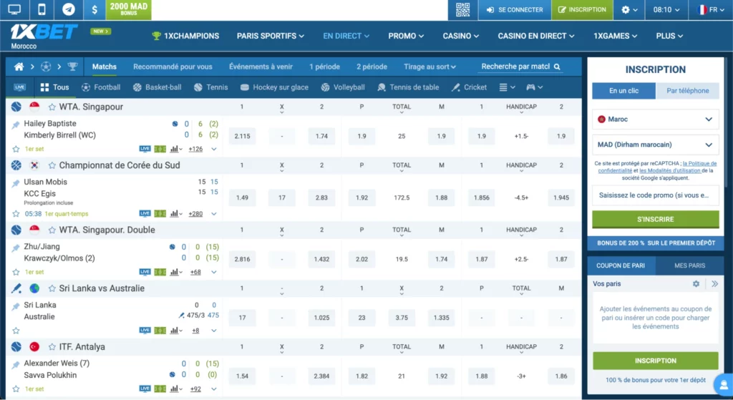This screenshot has width=733, height=400.
Task: Click the trophy breadcrumb icon
Action: point(72,67)
